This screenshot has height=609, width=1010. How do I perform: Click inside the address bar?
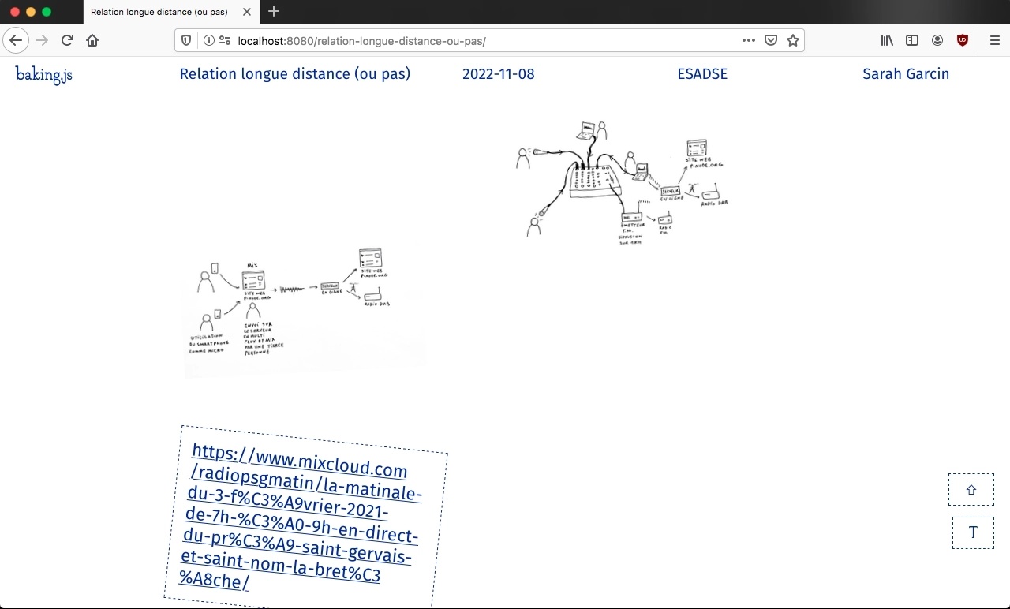tap(473, 40)
